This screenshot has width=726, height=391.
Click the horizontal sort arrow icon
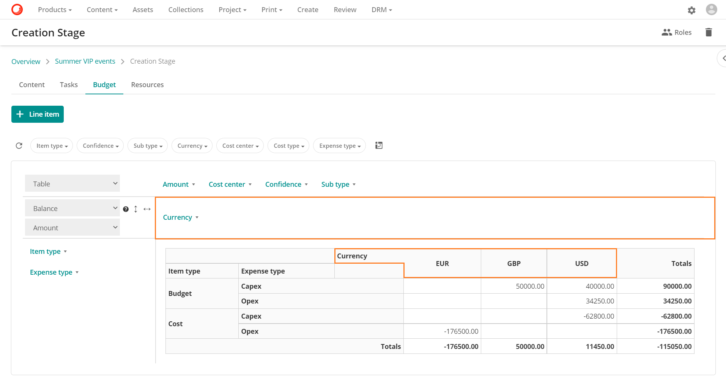pyautogui.click(x=147, y=209)
